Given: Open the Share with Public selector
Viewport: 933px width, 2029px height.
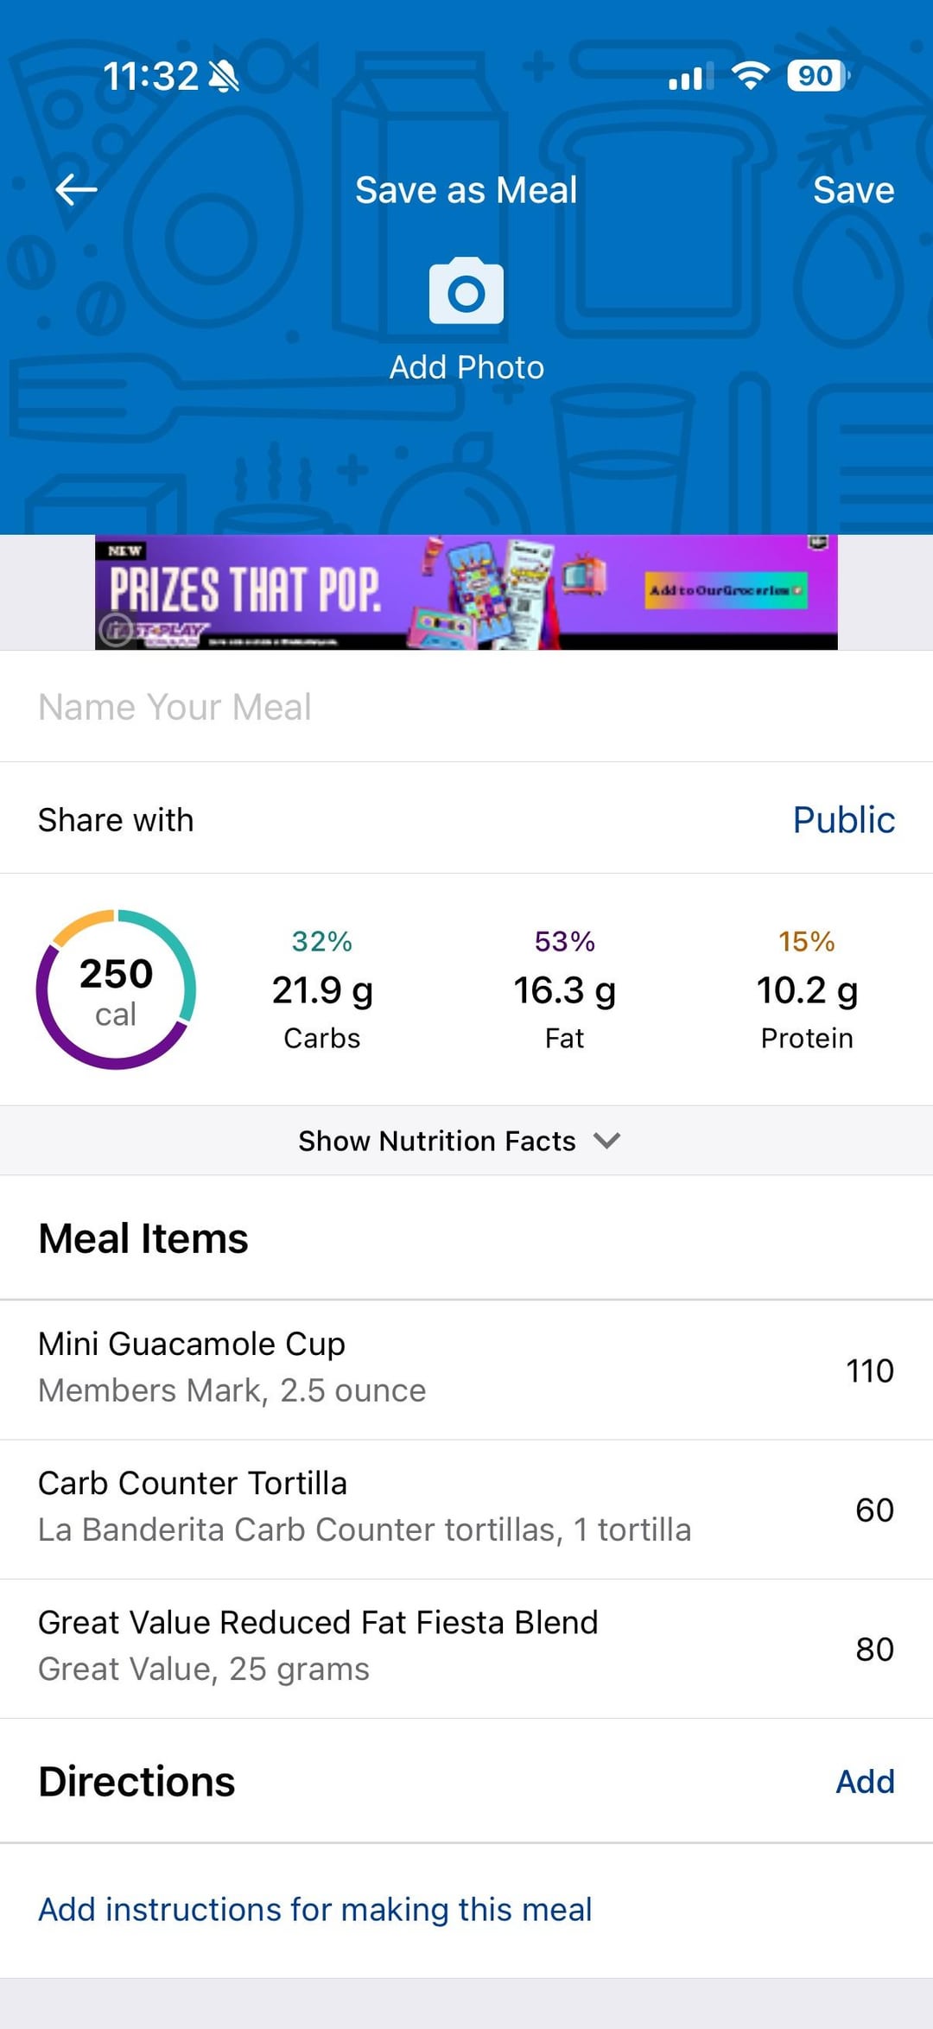Looking at the screenshot, I should click(843, 819).
